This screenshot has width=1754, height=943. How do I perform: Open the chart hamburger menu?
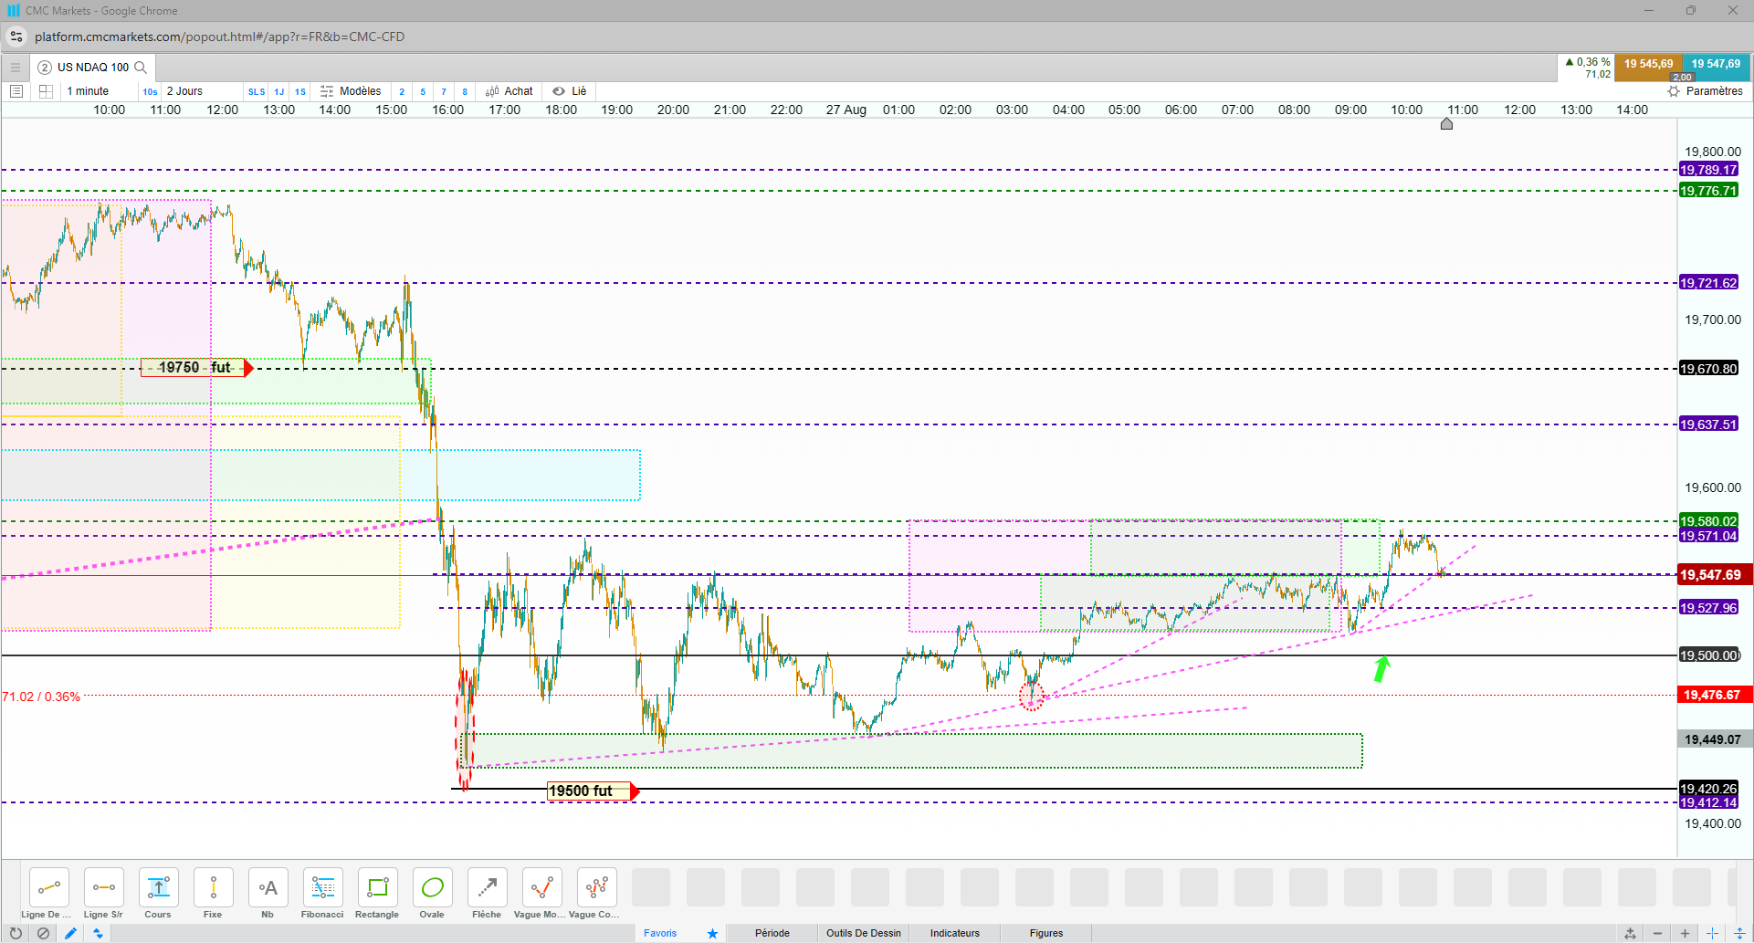click(15, 67)
